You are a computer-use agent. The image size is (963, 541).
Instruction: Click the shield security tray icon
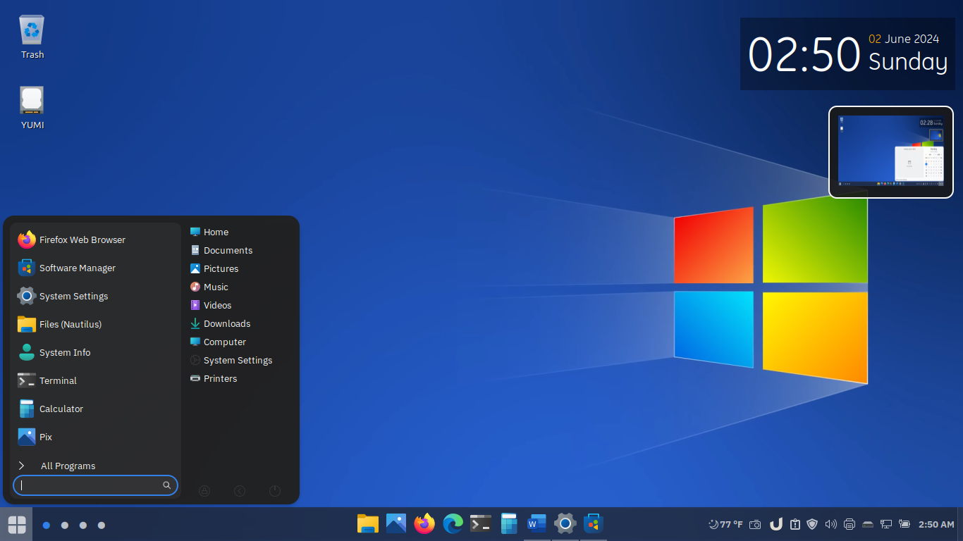pos(812,525)
